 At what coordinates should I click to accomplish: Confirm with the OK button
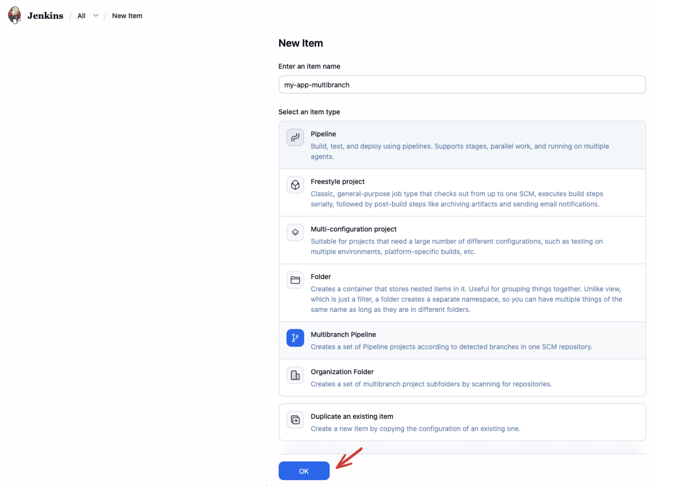(304, 471)
